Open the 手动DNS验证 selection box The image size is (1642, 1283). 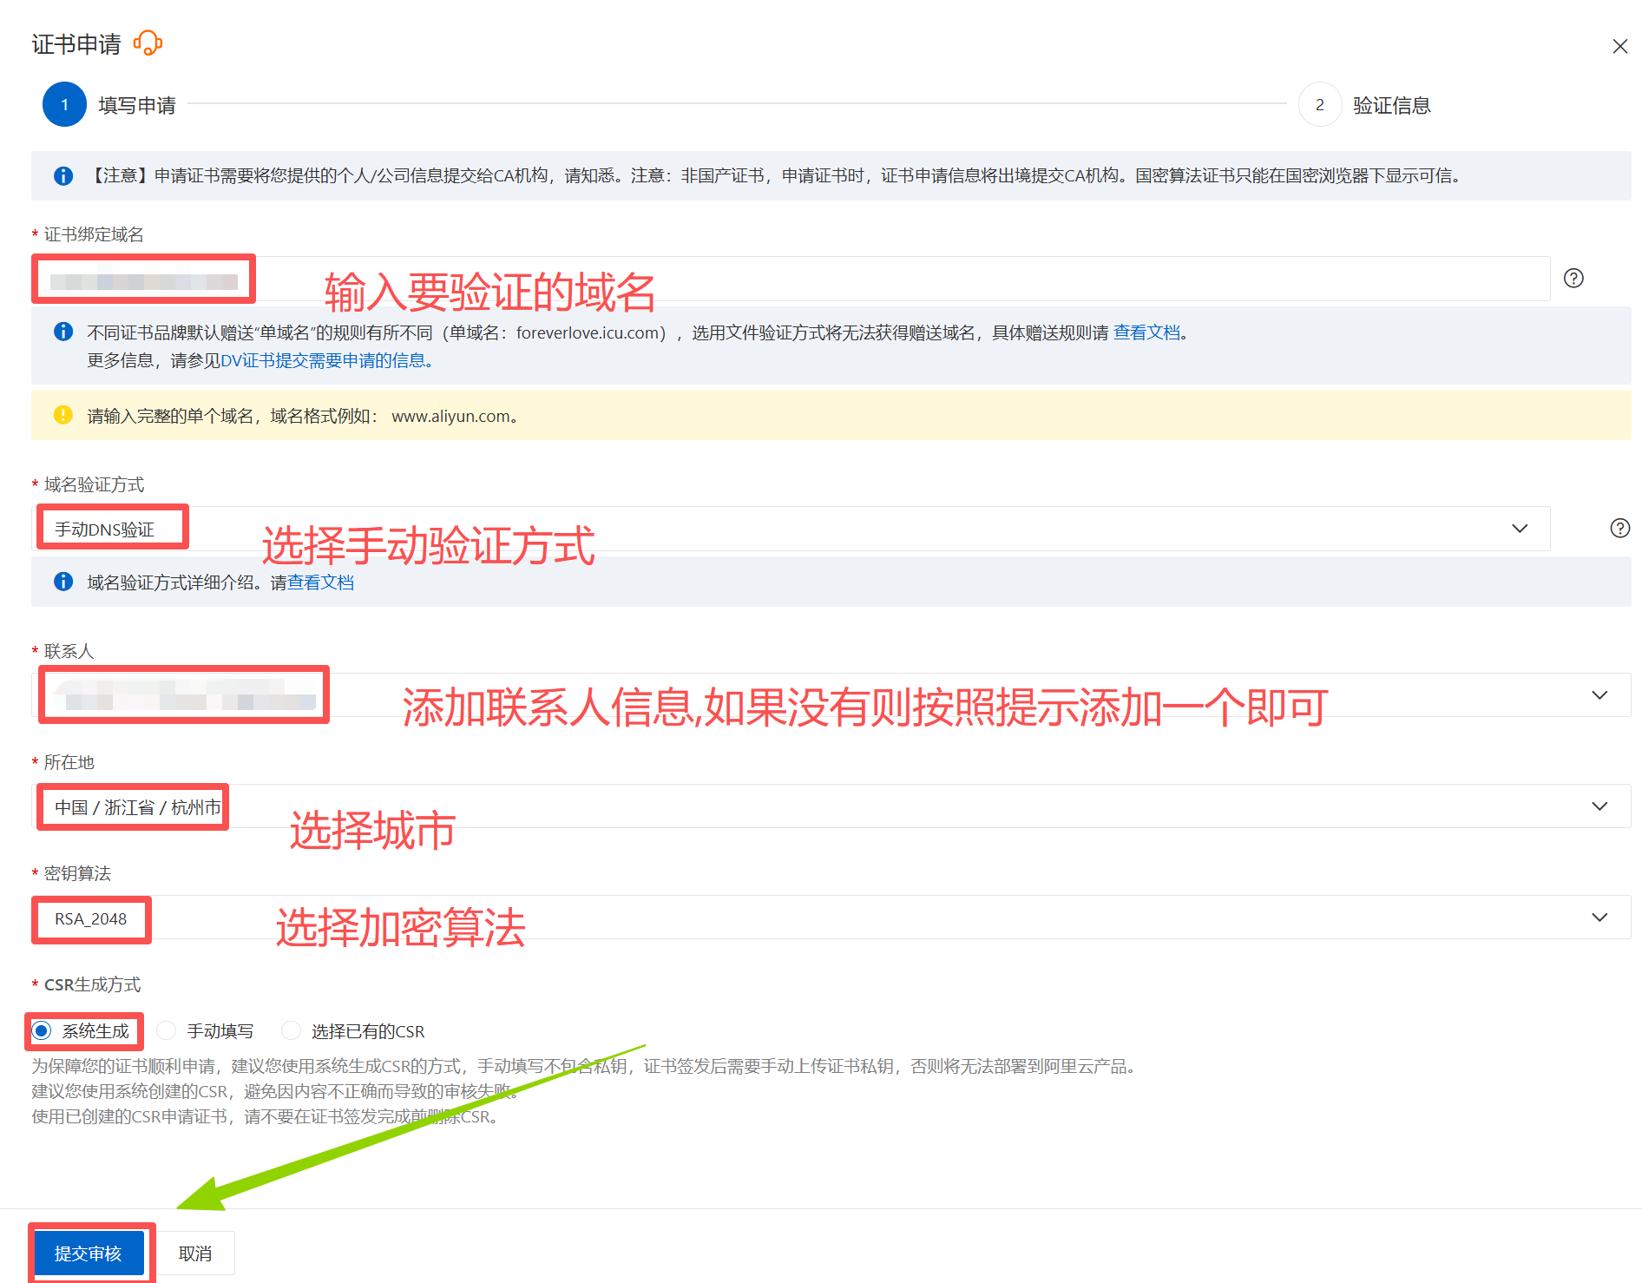791,529
